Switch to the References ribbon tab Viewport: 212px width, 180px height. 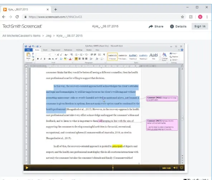click(68, 50)
